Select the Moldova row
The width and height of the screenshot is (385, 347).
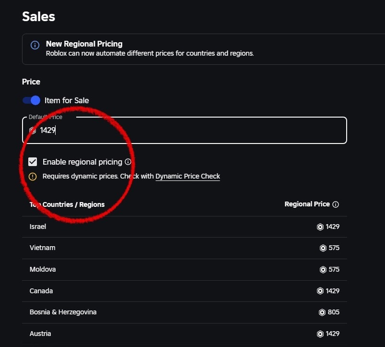185,270
